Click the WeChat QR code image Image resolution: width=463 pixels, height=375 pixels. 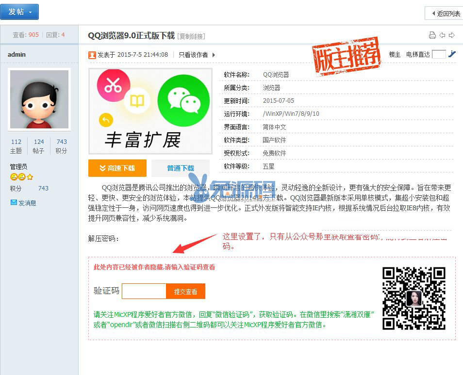(414, 298)
